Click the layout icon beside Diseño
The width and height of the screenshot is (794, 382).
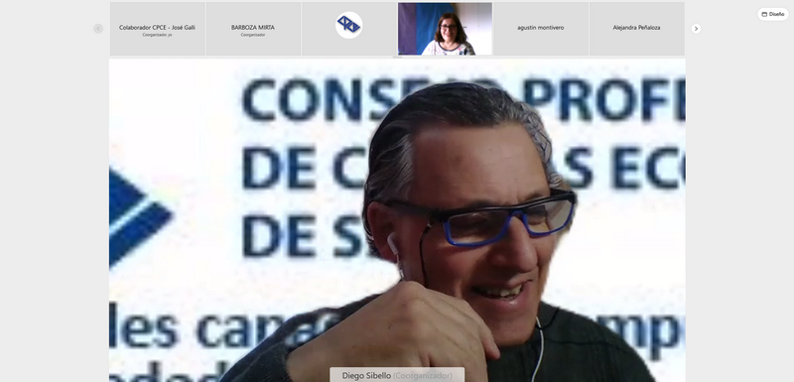click(x=764, y=14)
